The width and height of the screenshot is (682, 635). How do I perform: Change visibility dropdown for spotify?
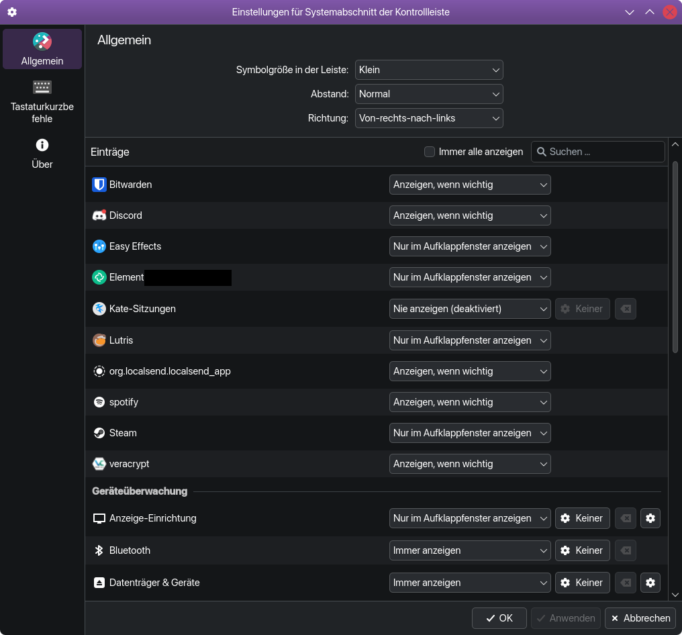470,402
